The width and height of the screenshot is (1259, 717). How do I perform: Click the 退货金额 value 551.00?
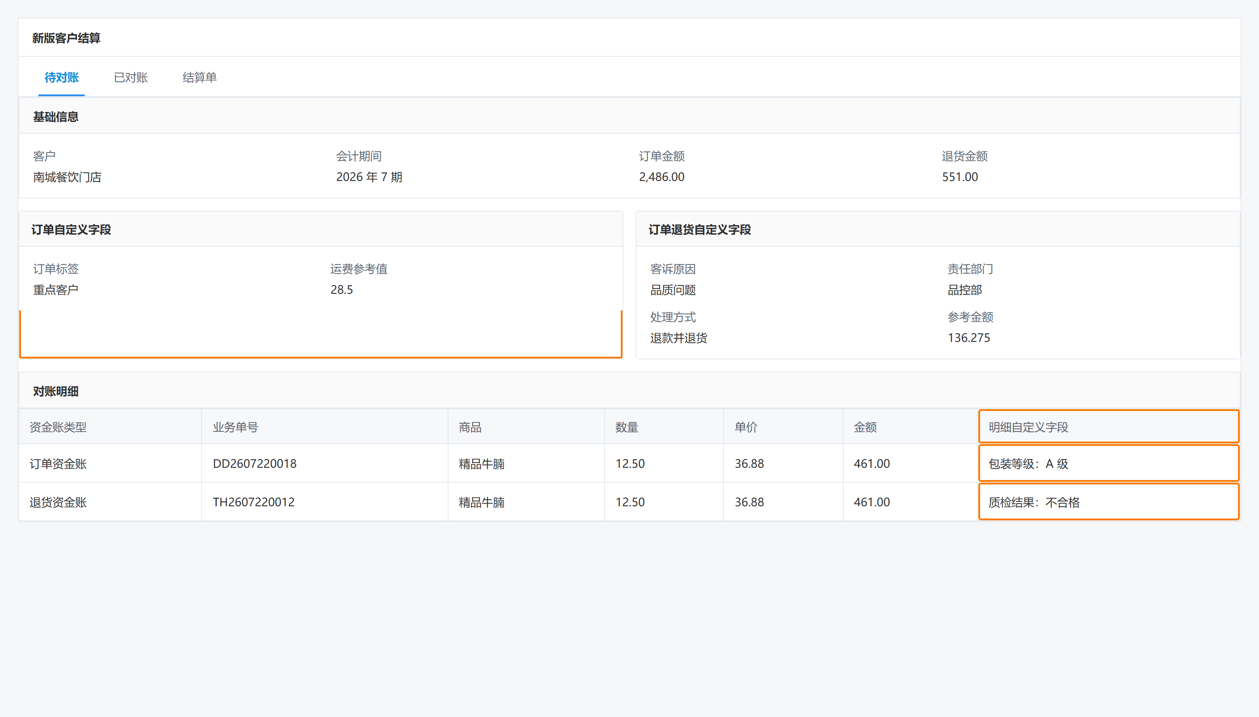click(x=960, y=177)
